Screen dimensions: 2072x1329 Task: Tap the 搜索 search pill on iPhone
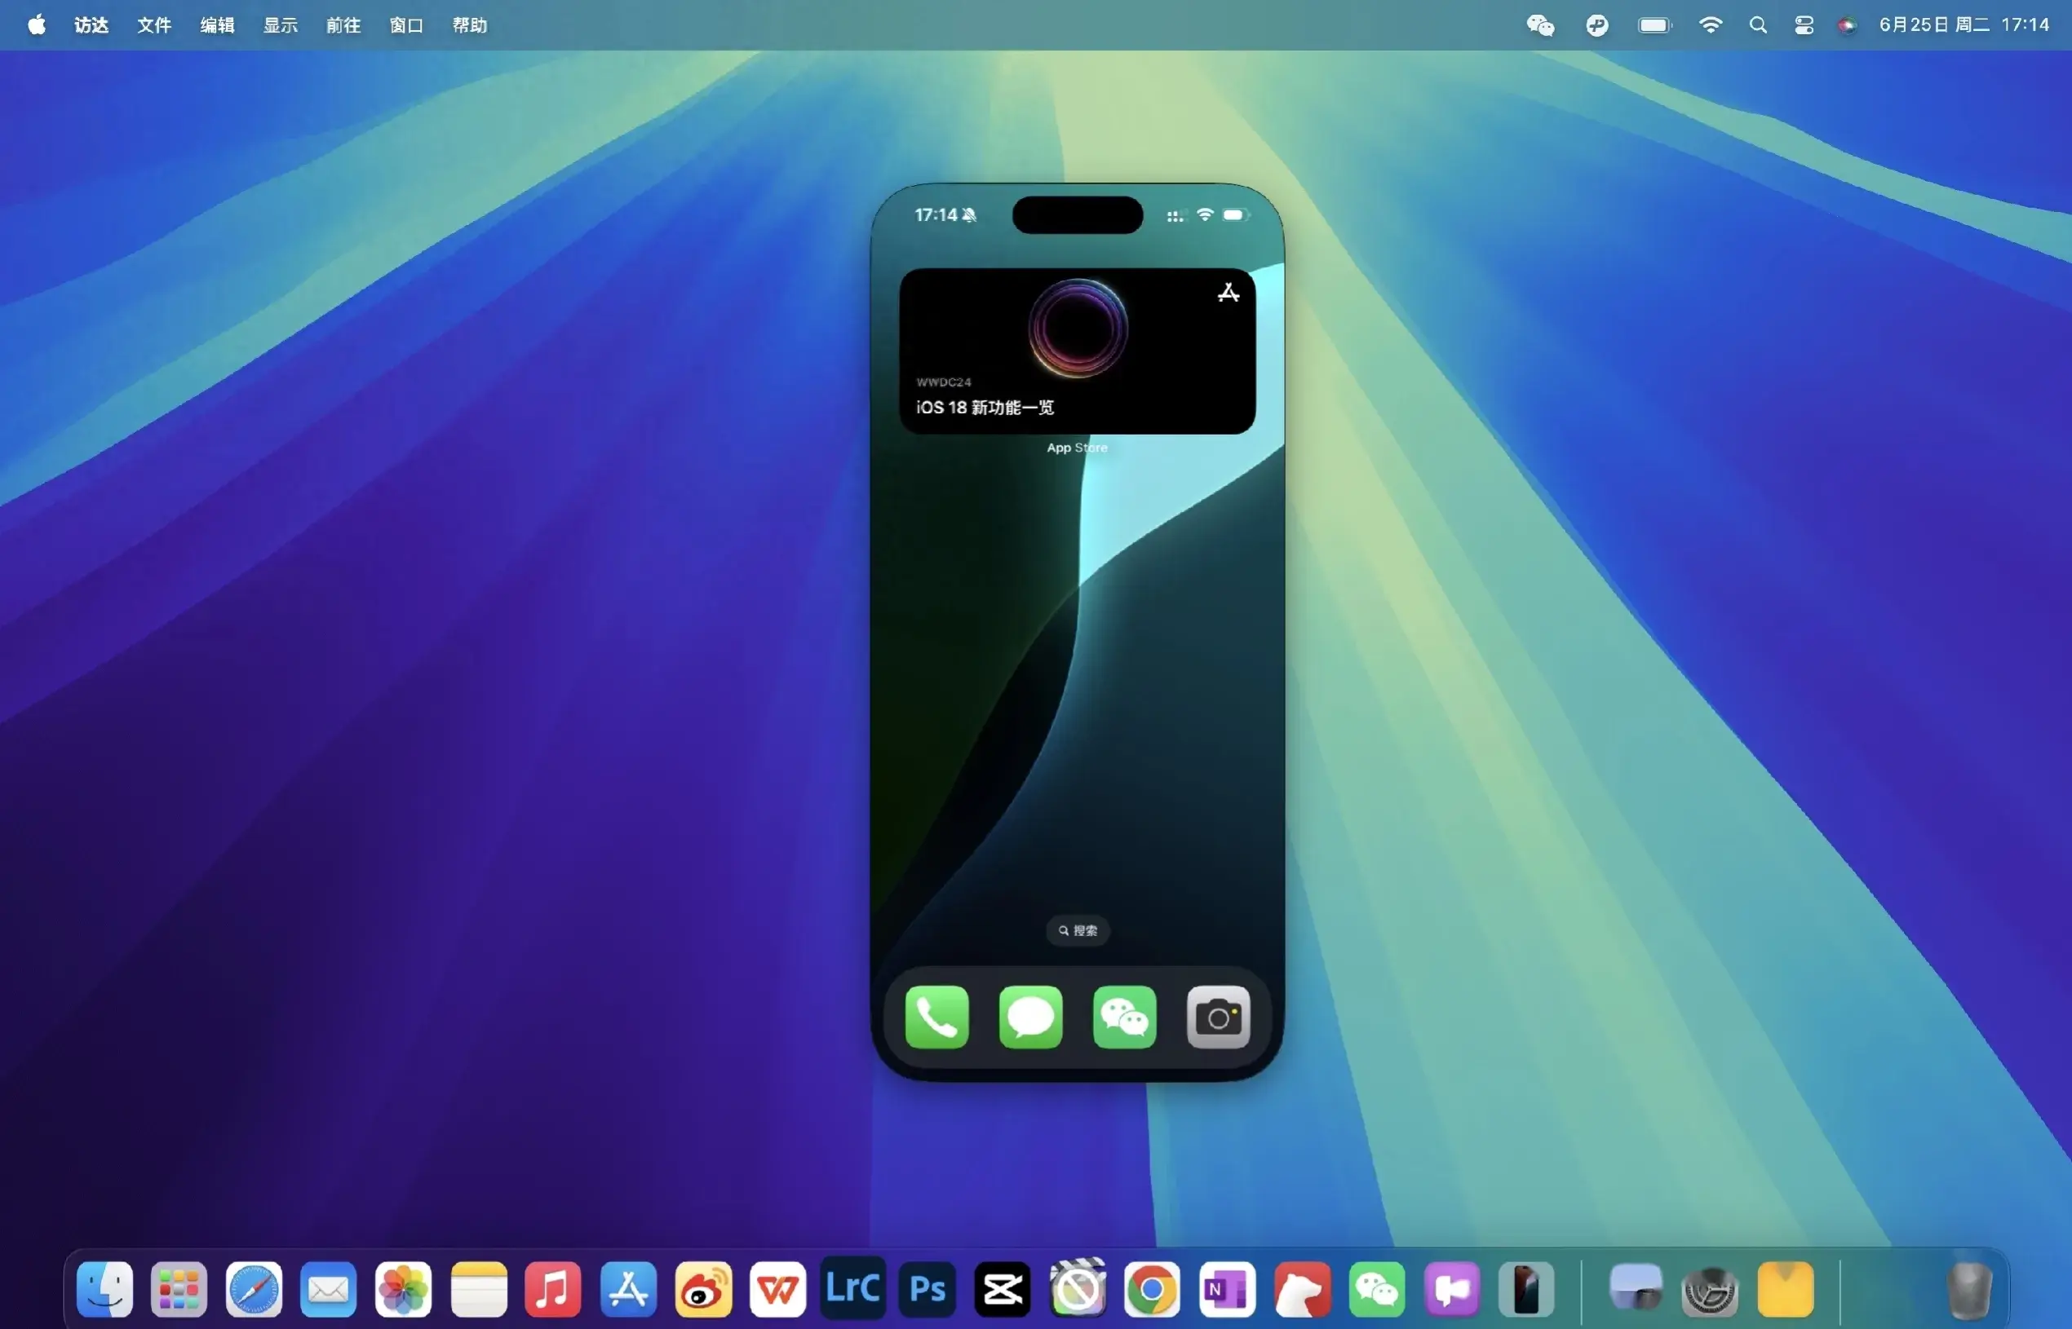tap(1078, 930)
